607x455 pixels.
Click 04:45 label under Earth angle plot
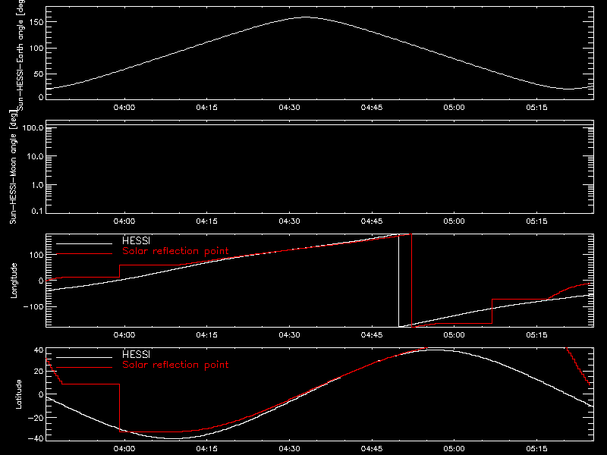[x=372, y=107]
